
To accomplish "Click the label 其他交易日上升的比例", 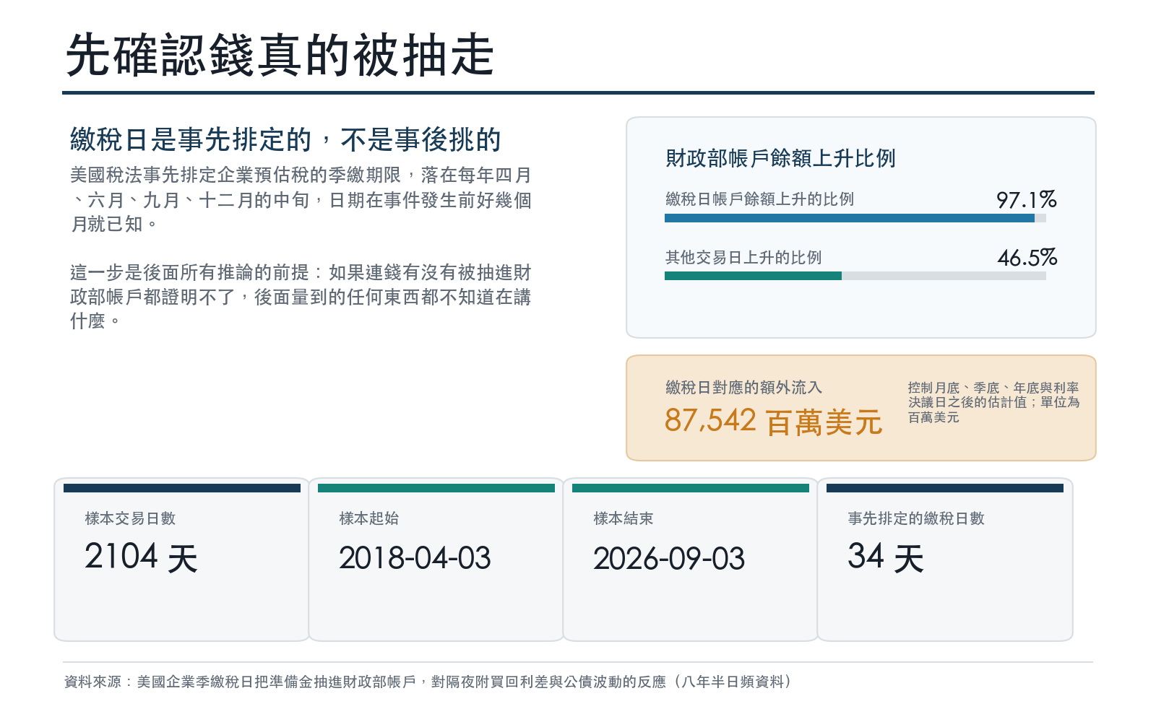I will click(x=743, y=258).
